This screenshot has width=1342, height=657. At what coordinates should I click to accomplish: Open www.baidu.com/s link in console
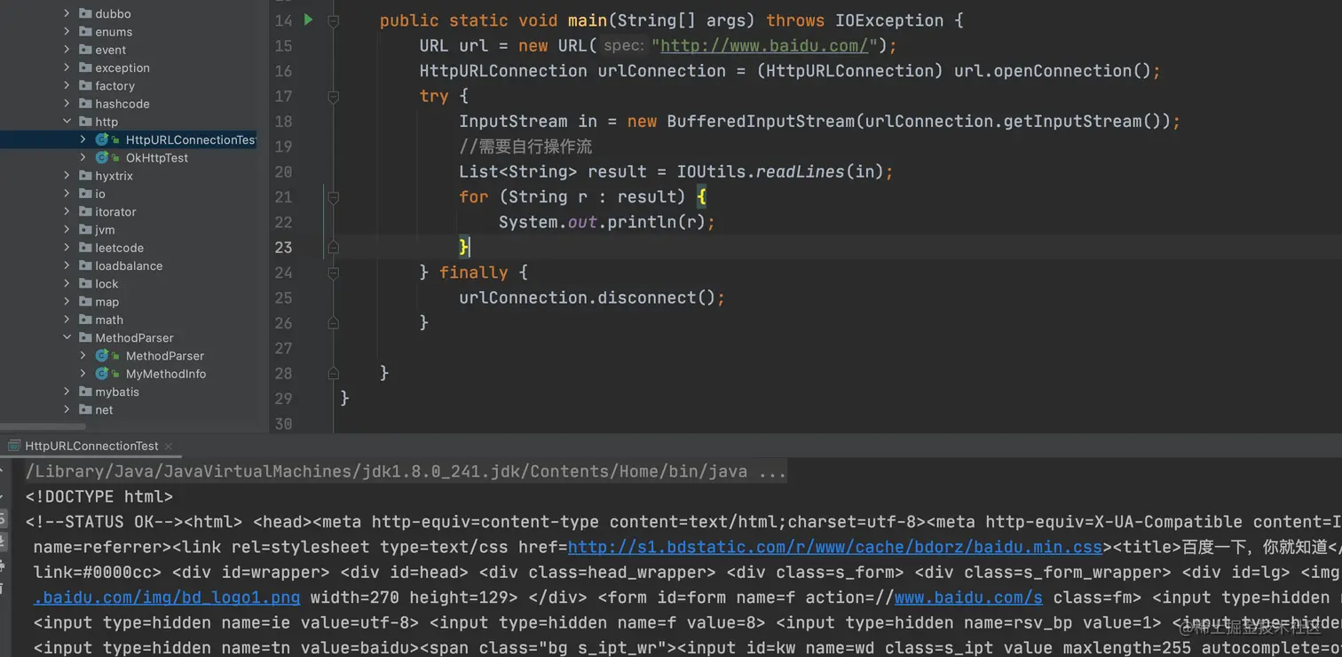tap(968, 598)
